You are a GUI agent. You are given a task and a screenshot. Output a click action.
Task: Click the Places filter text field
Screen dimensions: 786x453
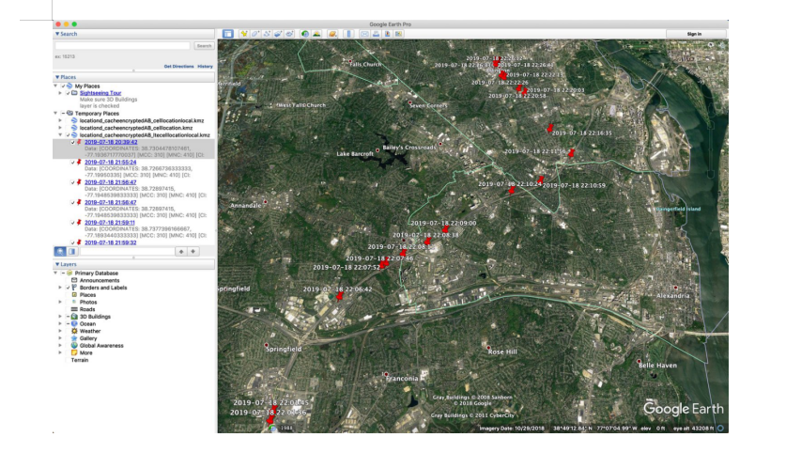[x=127, y=251]
